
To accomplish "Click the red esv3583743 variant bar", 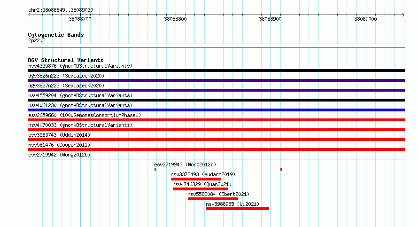I will 216,140.
